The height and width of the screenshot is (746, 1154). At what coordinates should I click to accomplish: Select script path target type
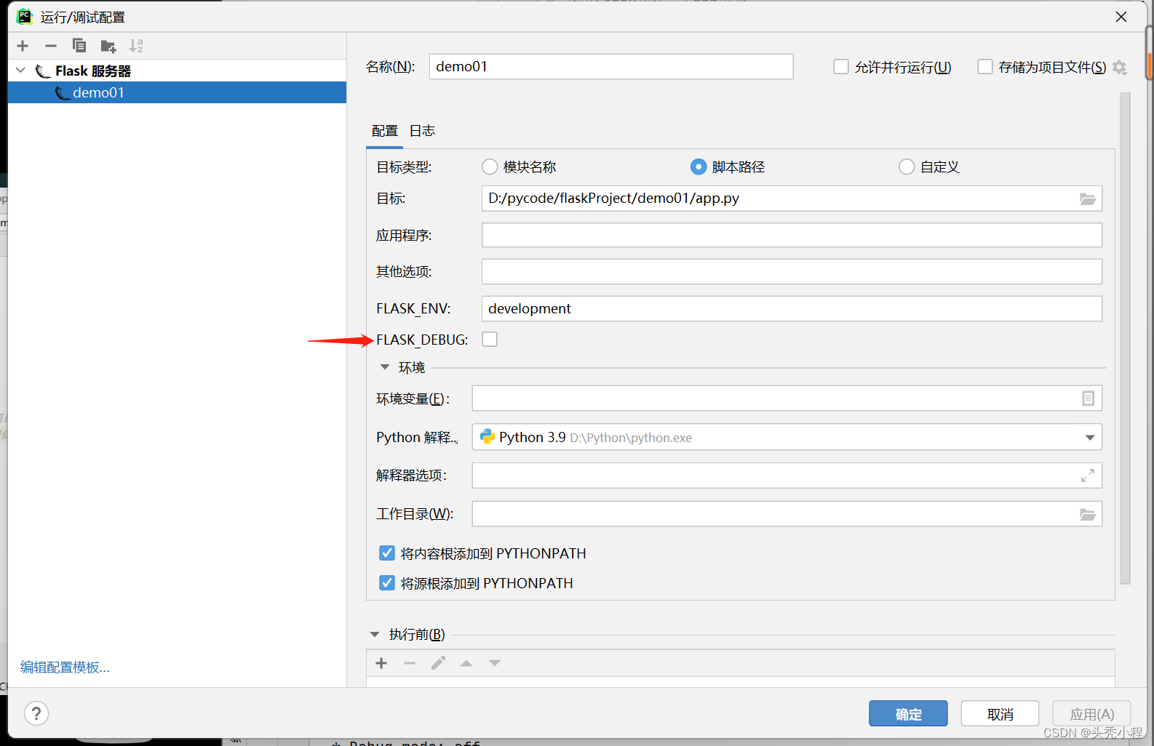point(699,167)
